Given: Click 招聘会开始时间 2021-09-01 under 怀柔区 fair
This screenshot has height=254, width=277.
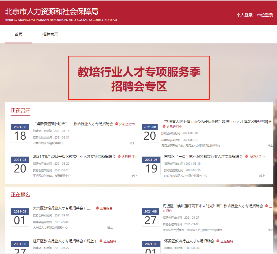Looking at the screenshot, I should tap(182, 248).
